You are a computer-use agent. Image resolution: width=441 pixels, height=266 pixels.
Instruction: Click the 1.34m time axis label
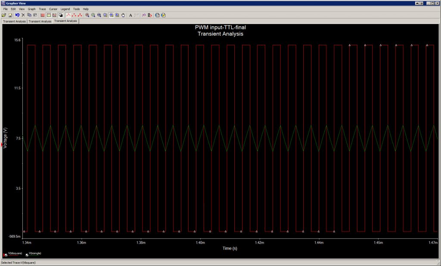tap(27, 242)
